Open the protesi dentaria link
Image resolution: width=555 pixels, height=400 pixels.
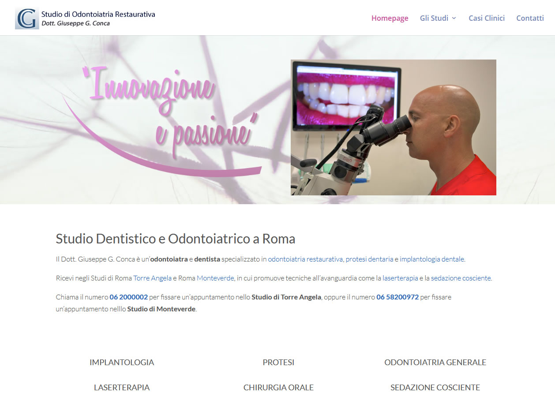pyautogui.click(x=369, y=259)
